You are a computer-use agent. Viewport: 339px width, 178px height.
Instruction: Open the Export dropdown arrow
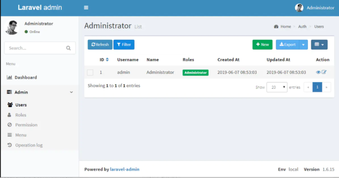tap(303, 45)
